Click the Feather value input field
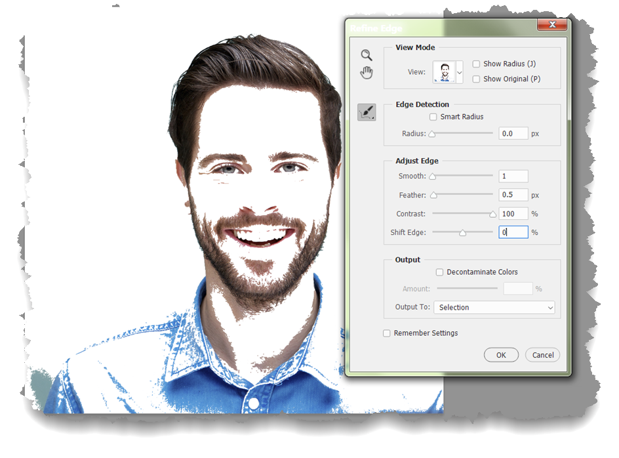The image size is (619, 458). (x=513, y=195)
